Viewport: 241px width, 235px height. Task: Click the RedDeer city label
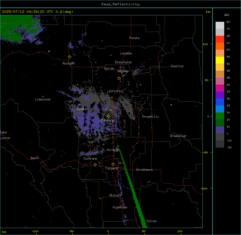click(123, 71)
